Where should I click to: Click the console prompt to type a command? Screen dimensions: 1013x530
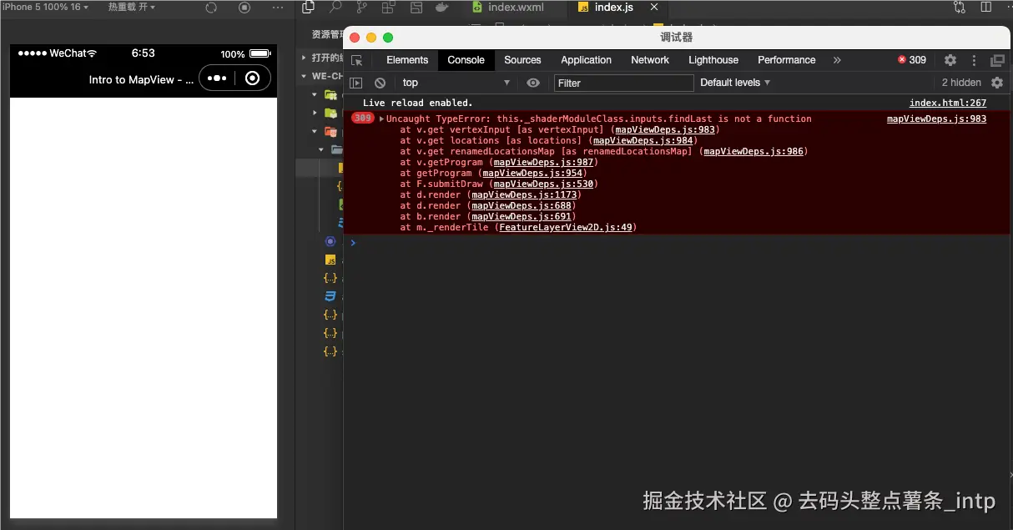click(501, 243)
